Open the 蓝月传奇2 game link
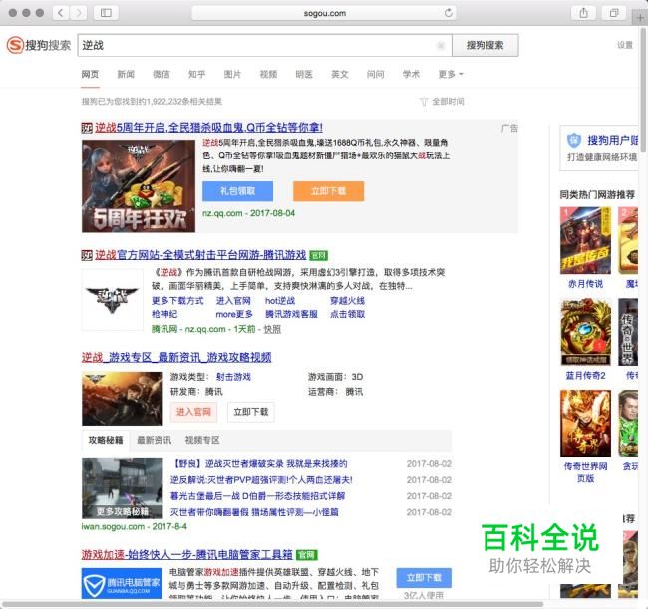Screen dimensions: 648x609 point(585,376)
